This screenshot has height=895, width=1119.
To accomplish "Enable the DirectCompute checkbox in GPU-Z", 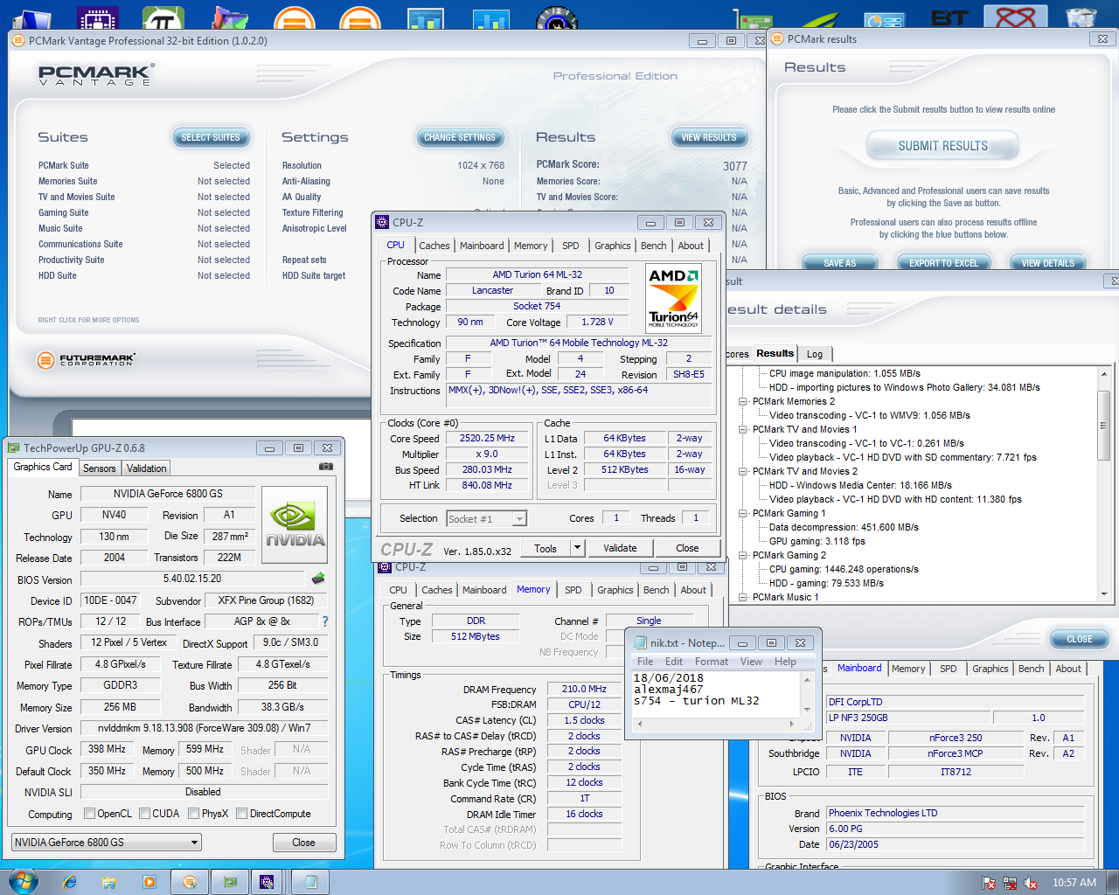I will pos(241,814).
